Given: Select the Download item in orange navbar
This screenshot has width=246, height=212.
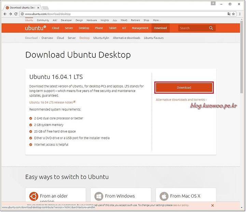Looking at the screenshot, I should pos(160,28).
